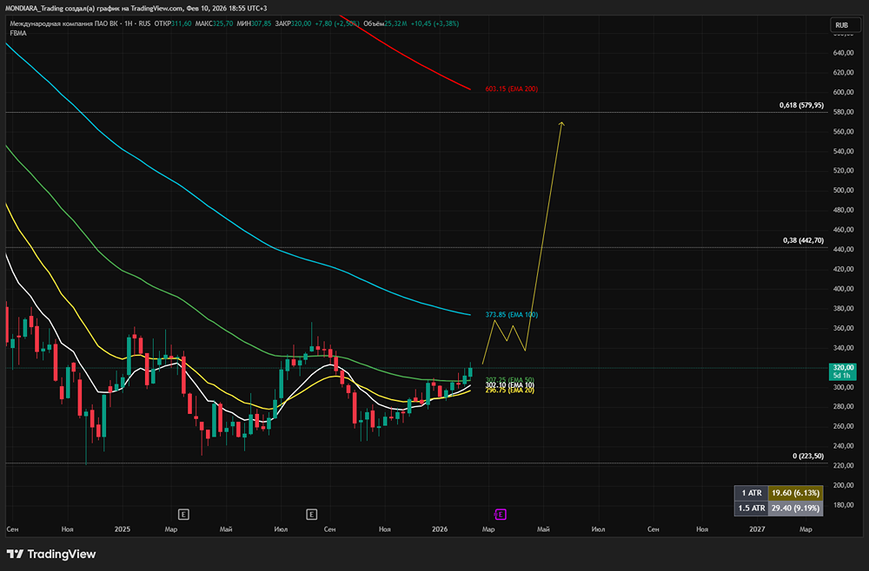Click the 1.5 ATR table cell
The image size is (869, 571).
[752, 508]
